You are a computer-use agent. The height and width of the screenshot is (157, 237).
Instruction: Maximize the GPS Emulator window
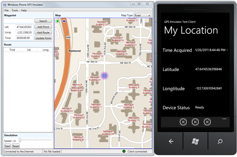point(139,4)
